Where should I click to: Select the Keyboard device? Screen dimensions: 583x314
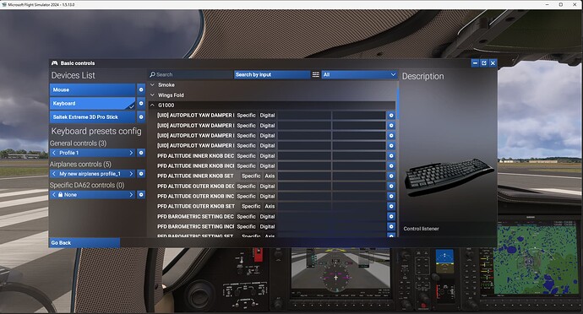pos(93,103)
